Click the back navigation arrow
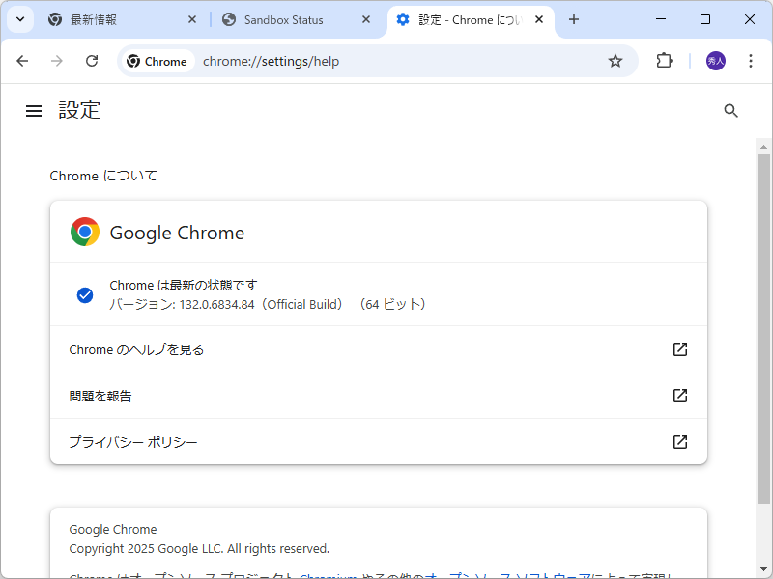The image size is (773, 579). tap(22, 60)
